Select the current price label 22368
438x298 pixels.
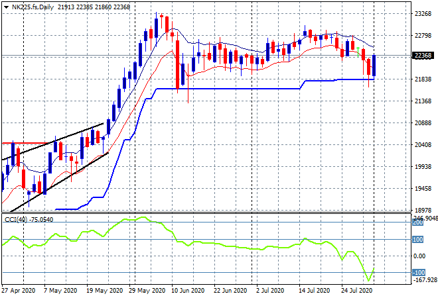pos(423,56)
